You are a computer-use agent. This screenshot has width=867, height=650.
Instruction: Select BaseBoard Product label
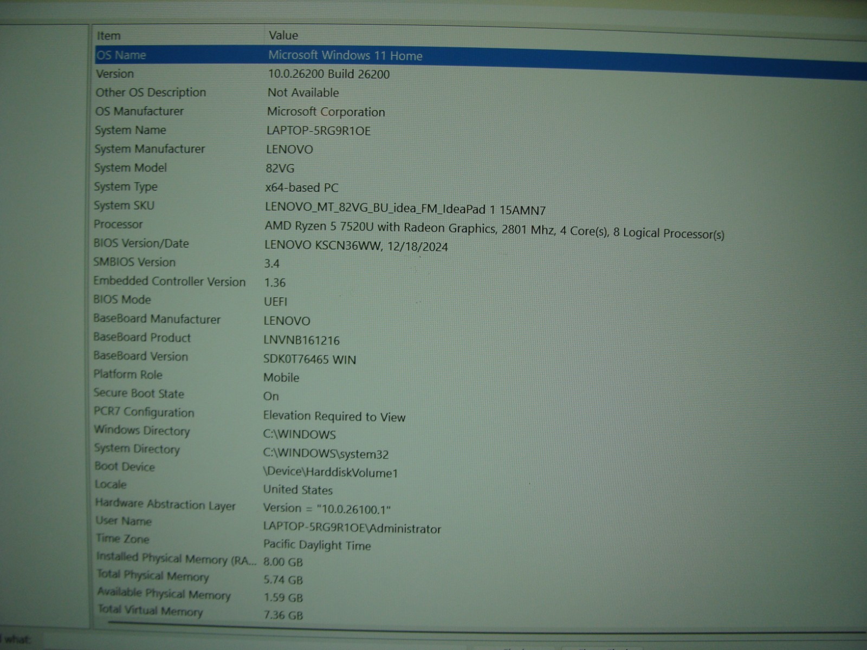pos(142,337)
